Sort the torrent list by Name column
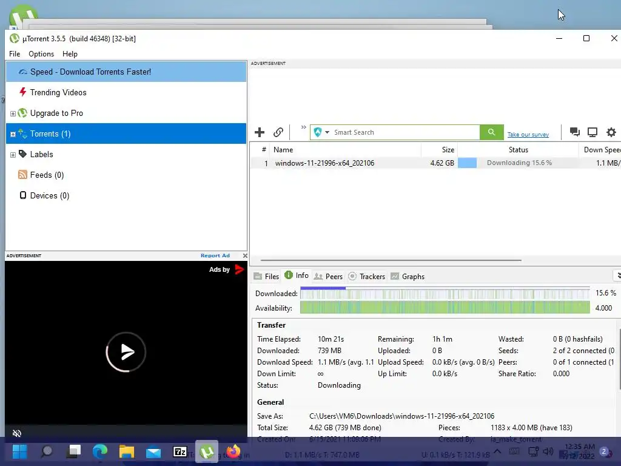This screenshot has width=621, height=466. 345,150
